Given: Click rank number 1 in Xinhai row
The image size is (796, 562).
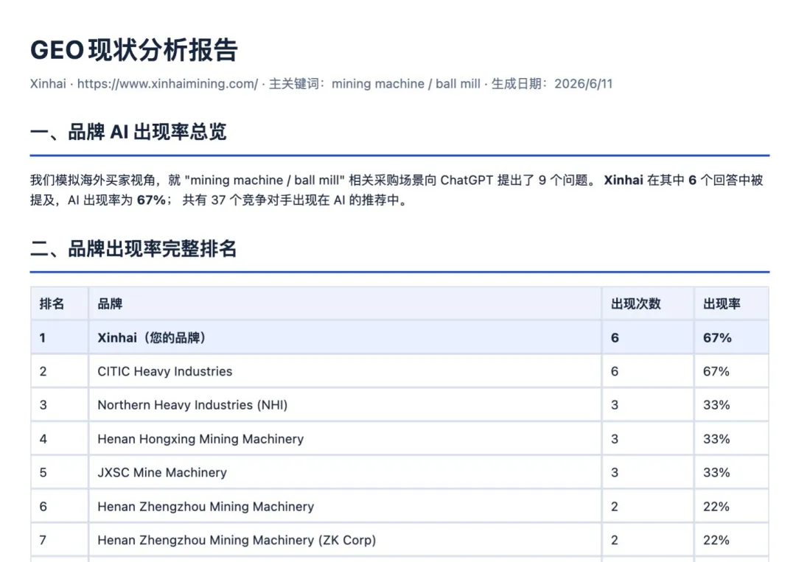Looking at the screenshot, I should 43,338.
